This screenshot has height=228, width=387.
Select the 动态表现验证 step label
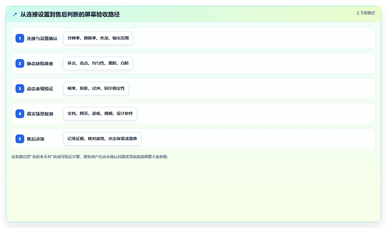[x=40, y=89]
